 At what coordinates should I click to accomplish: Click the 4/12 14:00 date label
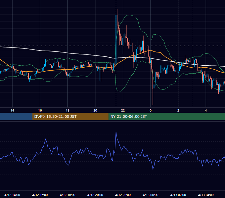tap(12, 195)
